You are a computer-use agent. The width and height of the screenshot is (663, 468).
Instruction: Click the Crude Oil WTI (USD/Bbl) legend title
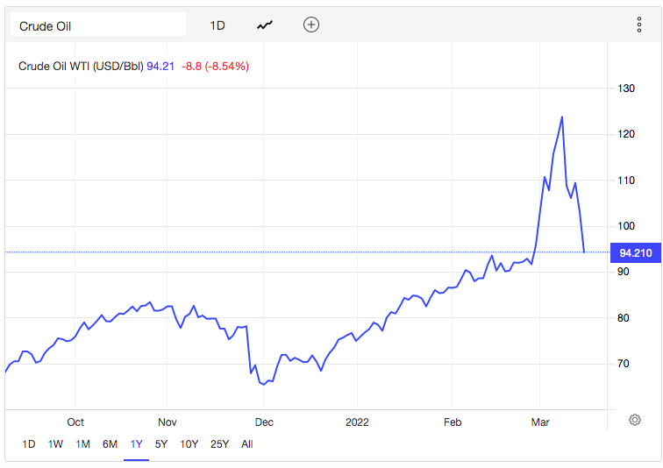pos(81,66)
